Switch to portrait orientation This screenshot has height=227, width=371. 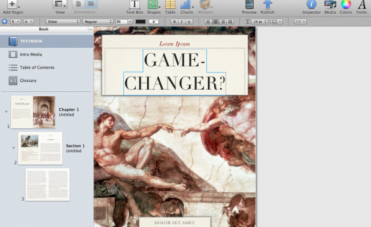(78, 4)
